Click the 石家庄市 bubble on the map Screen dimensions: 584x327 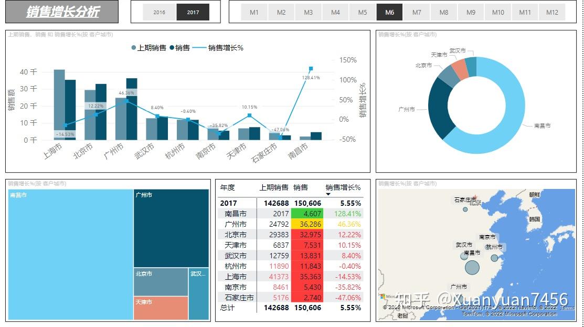click(465, 209)
